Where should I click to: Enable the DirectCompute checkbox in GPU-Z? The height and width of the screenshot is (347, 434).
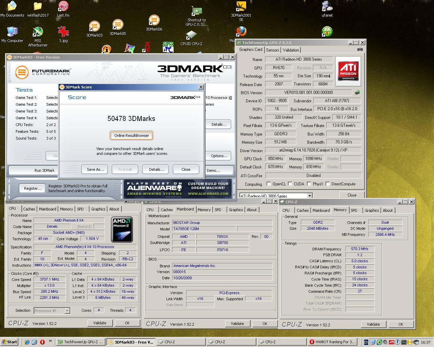point(328,184)
